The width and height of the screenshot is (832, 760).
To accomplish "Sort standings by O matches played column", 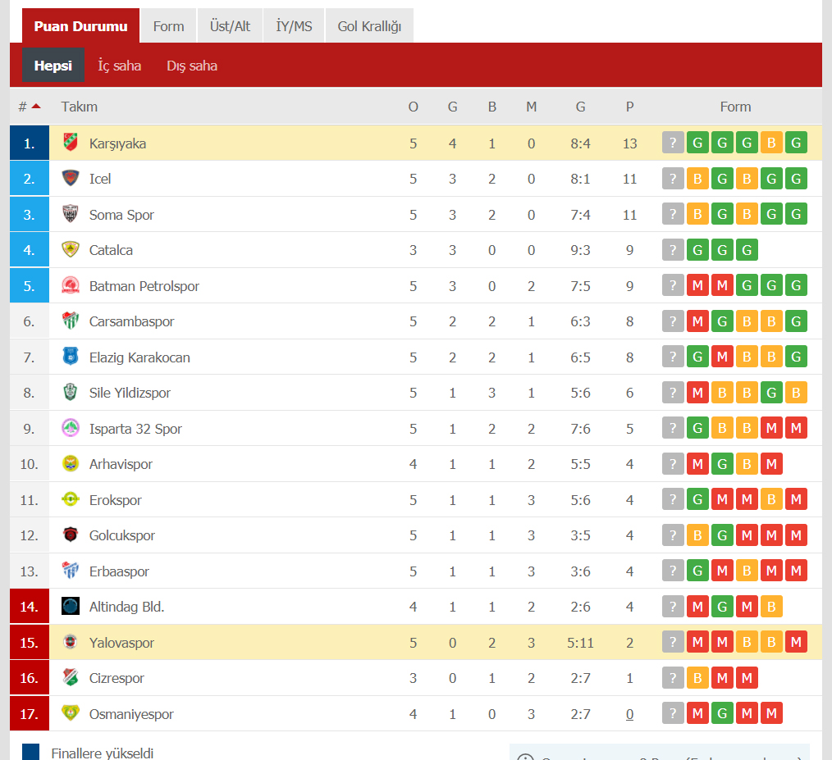I will click(413, 107).
